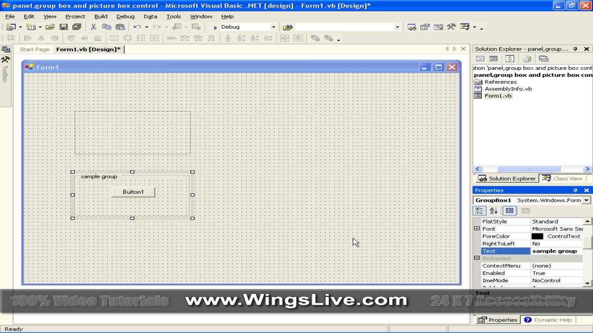
Task: Click the Start Debugging play icon
Action: tap(215, 26)
